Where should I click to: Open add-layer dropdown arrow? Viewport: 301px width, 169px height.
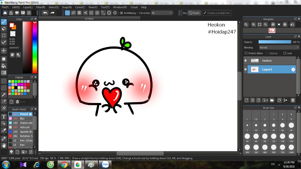pyautogui.click(x=267, y=100)
